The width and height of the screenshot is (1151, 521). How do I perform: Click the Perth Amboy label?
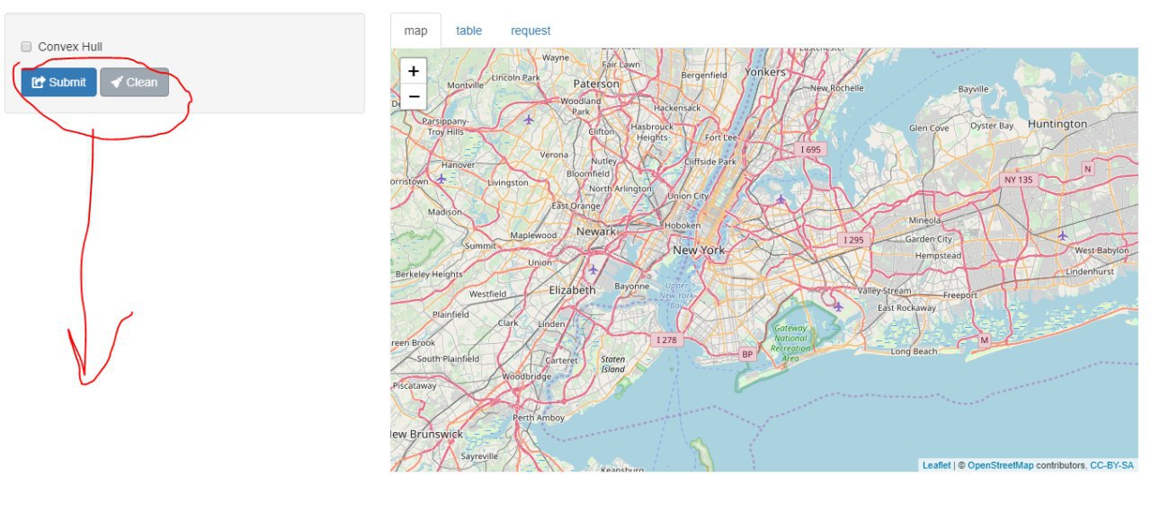(539, 418)
